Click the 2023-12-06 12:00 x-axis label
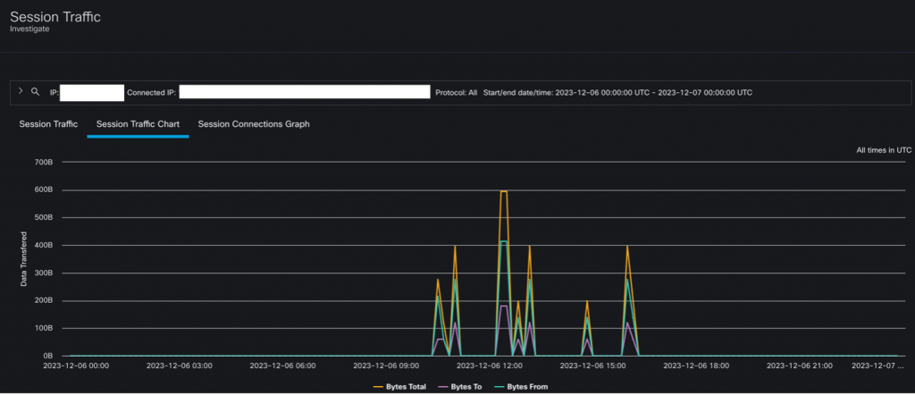 click(x=489, y=366)
